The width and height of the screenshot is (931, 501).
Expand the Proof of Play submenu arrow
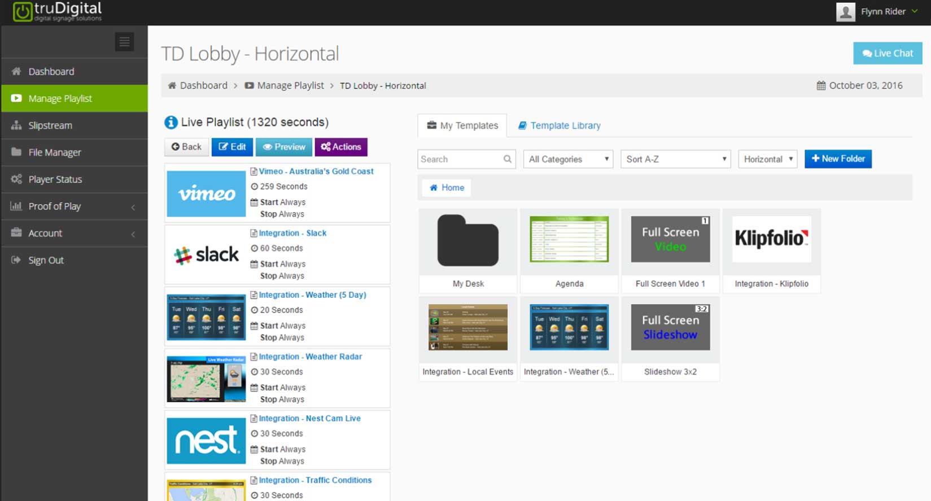[x=133, y=207]
